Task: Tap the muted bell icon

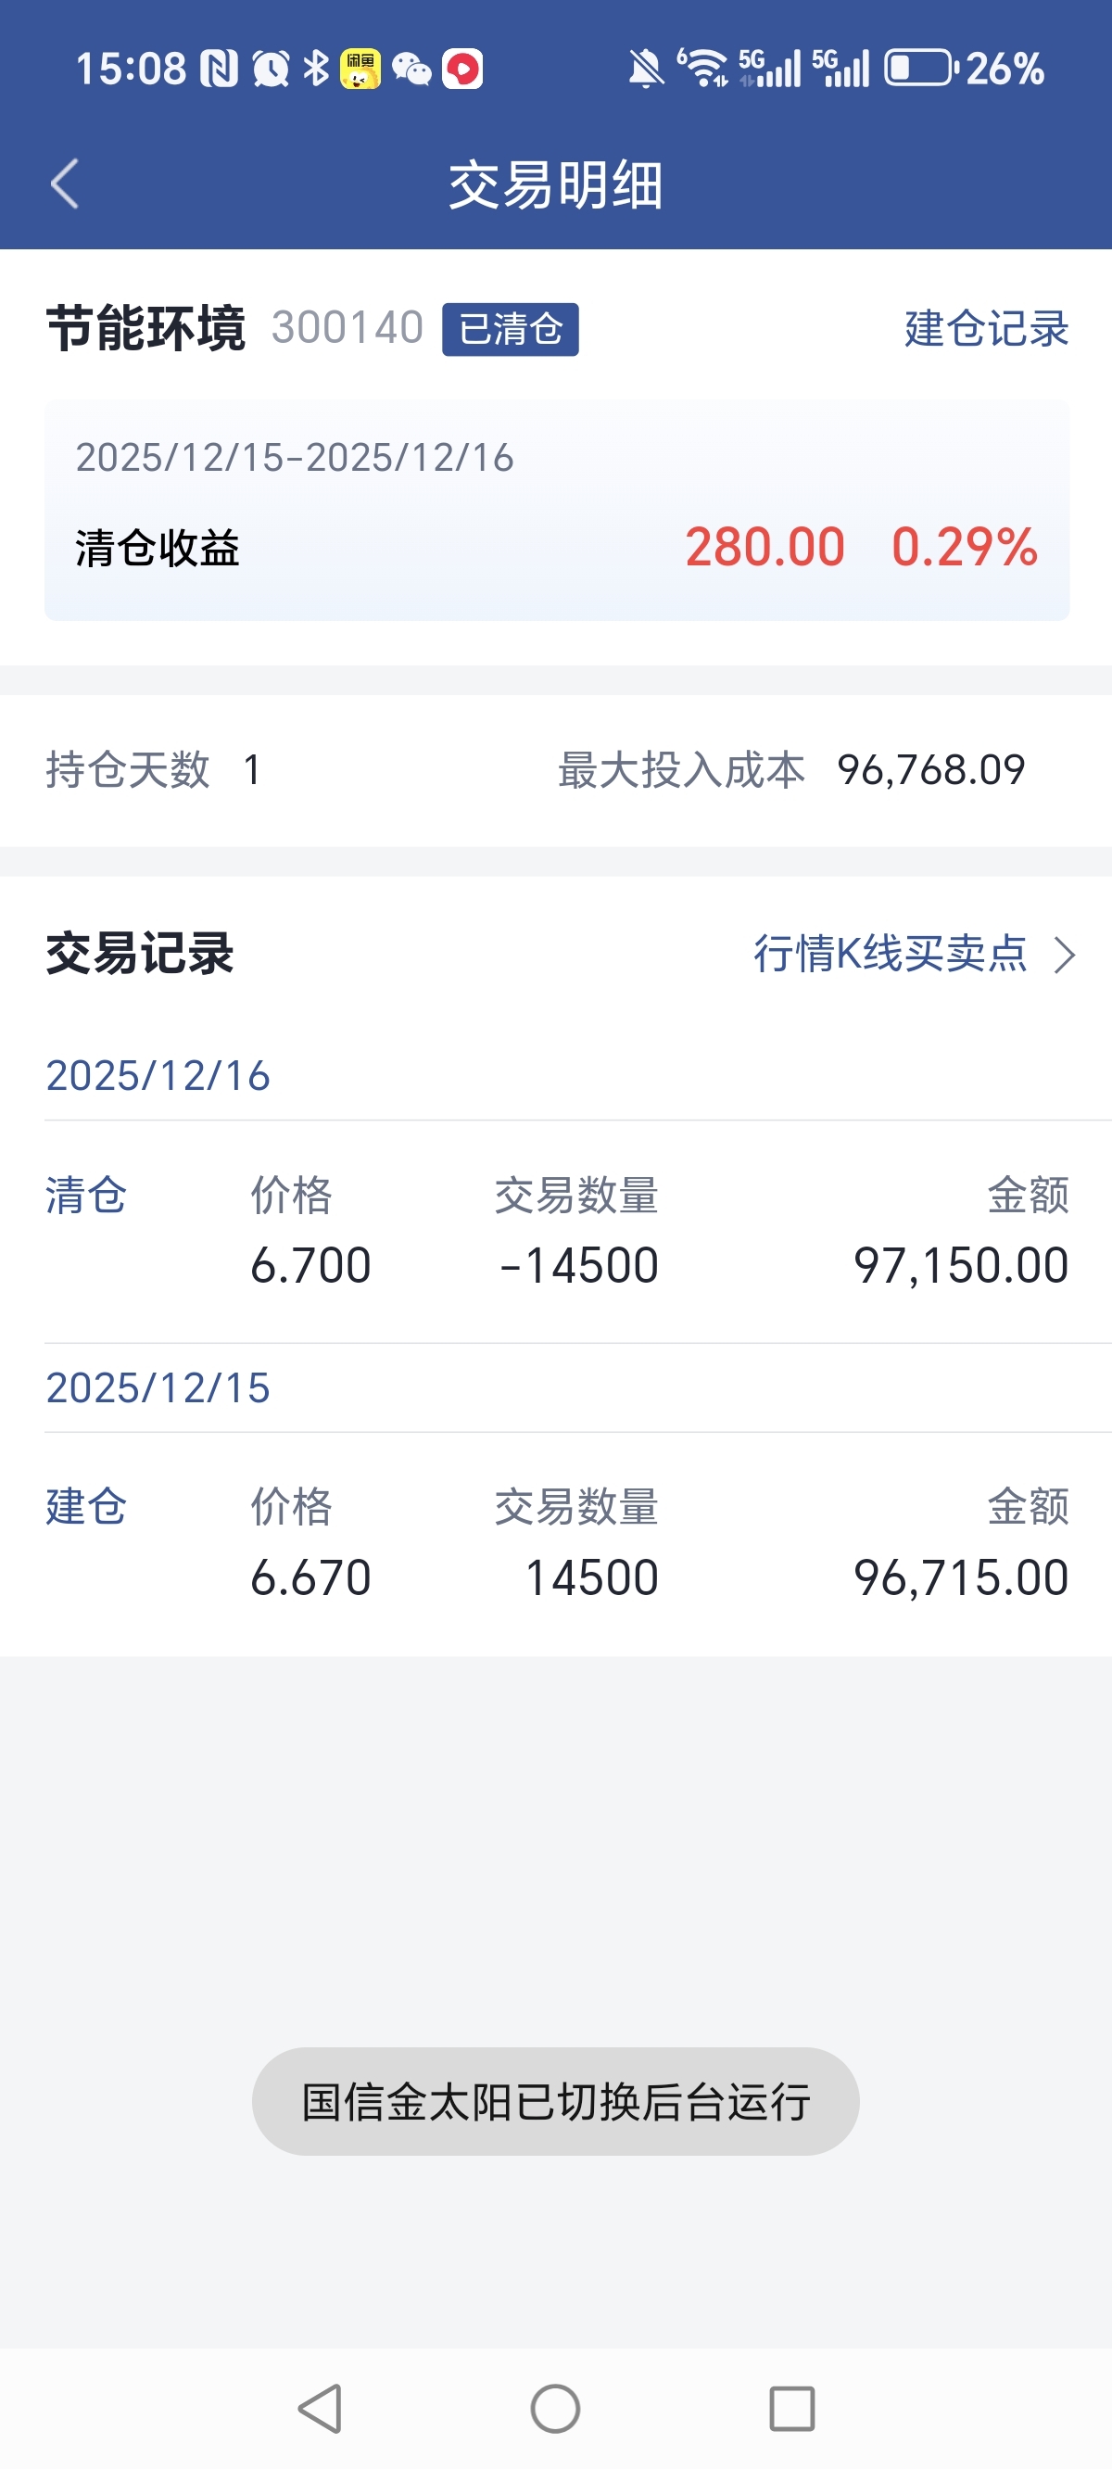Action: pos(645,69)
